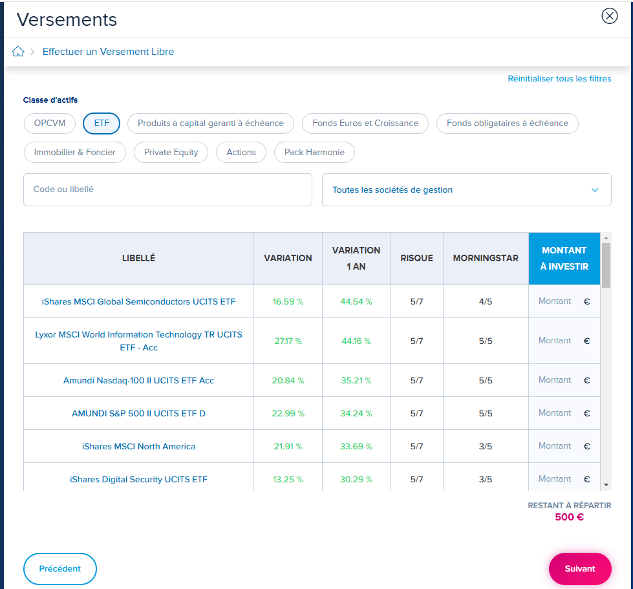The image size is (633, 589).
Task: Click the Classe d'actifs label
Action: point(50,100)
